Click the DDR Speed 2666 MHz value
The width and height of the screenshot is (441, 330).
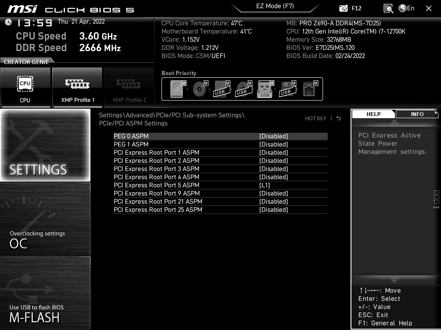(x=100, y=48)
